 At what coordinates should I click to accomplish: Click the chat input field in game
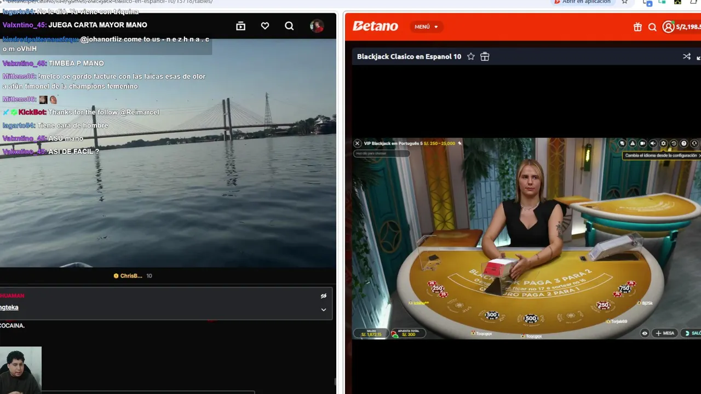(381, 153)
